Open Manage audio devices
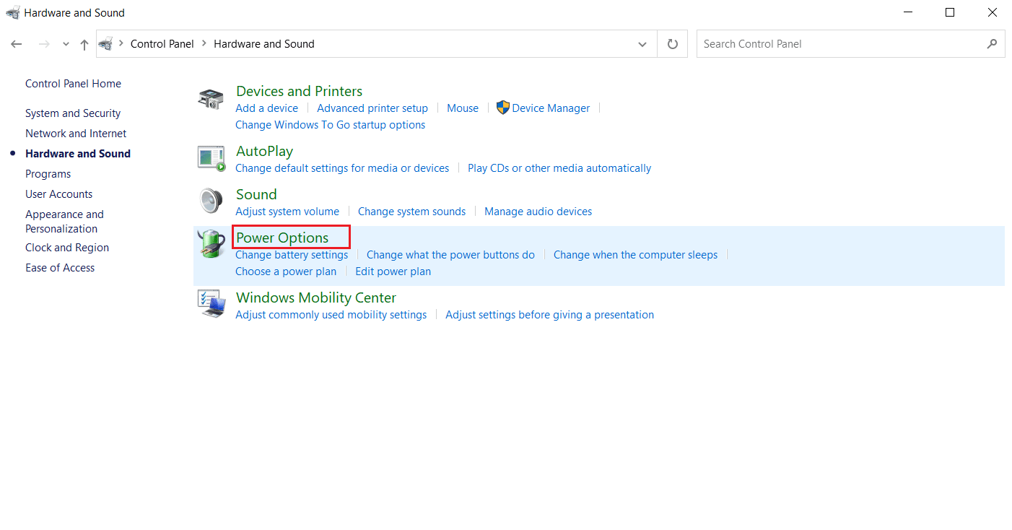 coord(538,212)
